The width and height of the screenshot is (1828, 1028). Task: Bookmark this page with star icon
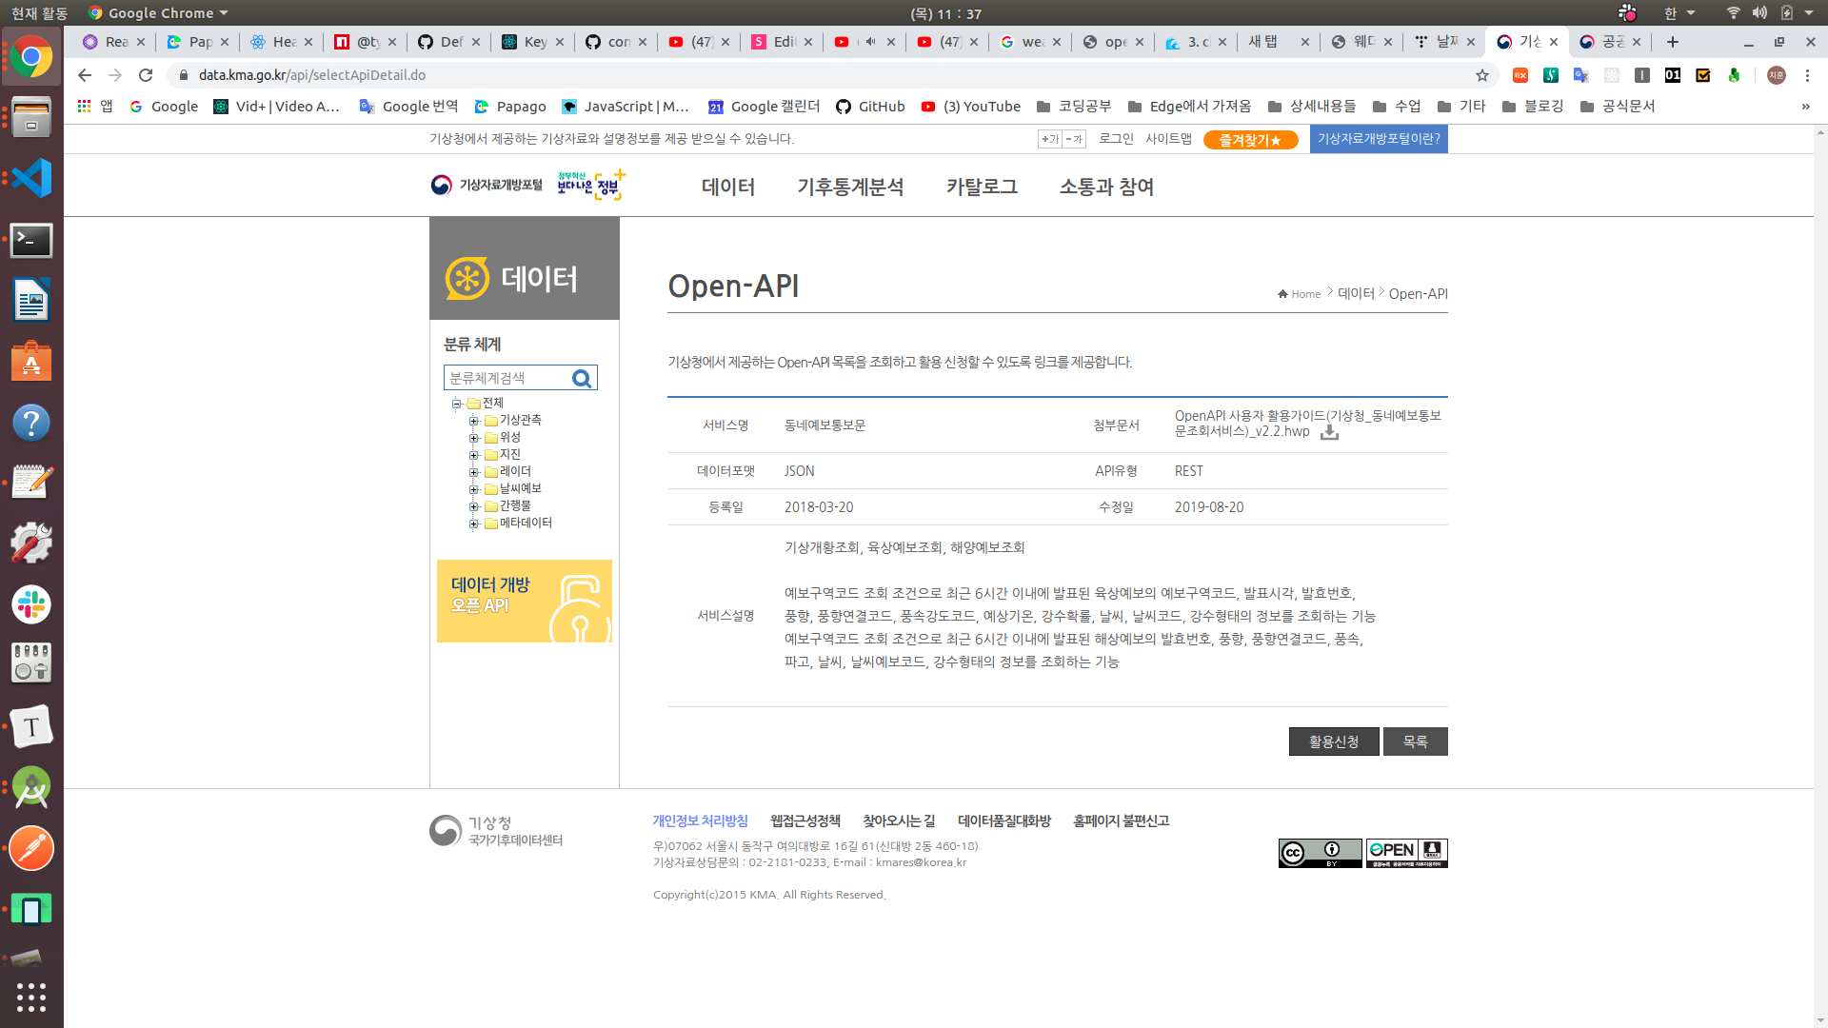(x=1481, y=75)
